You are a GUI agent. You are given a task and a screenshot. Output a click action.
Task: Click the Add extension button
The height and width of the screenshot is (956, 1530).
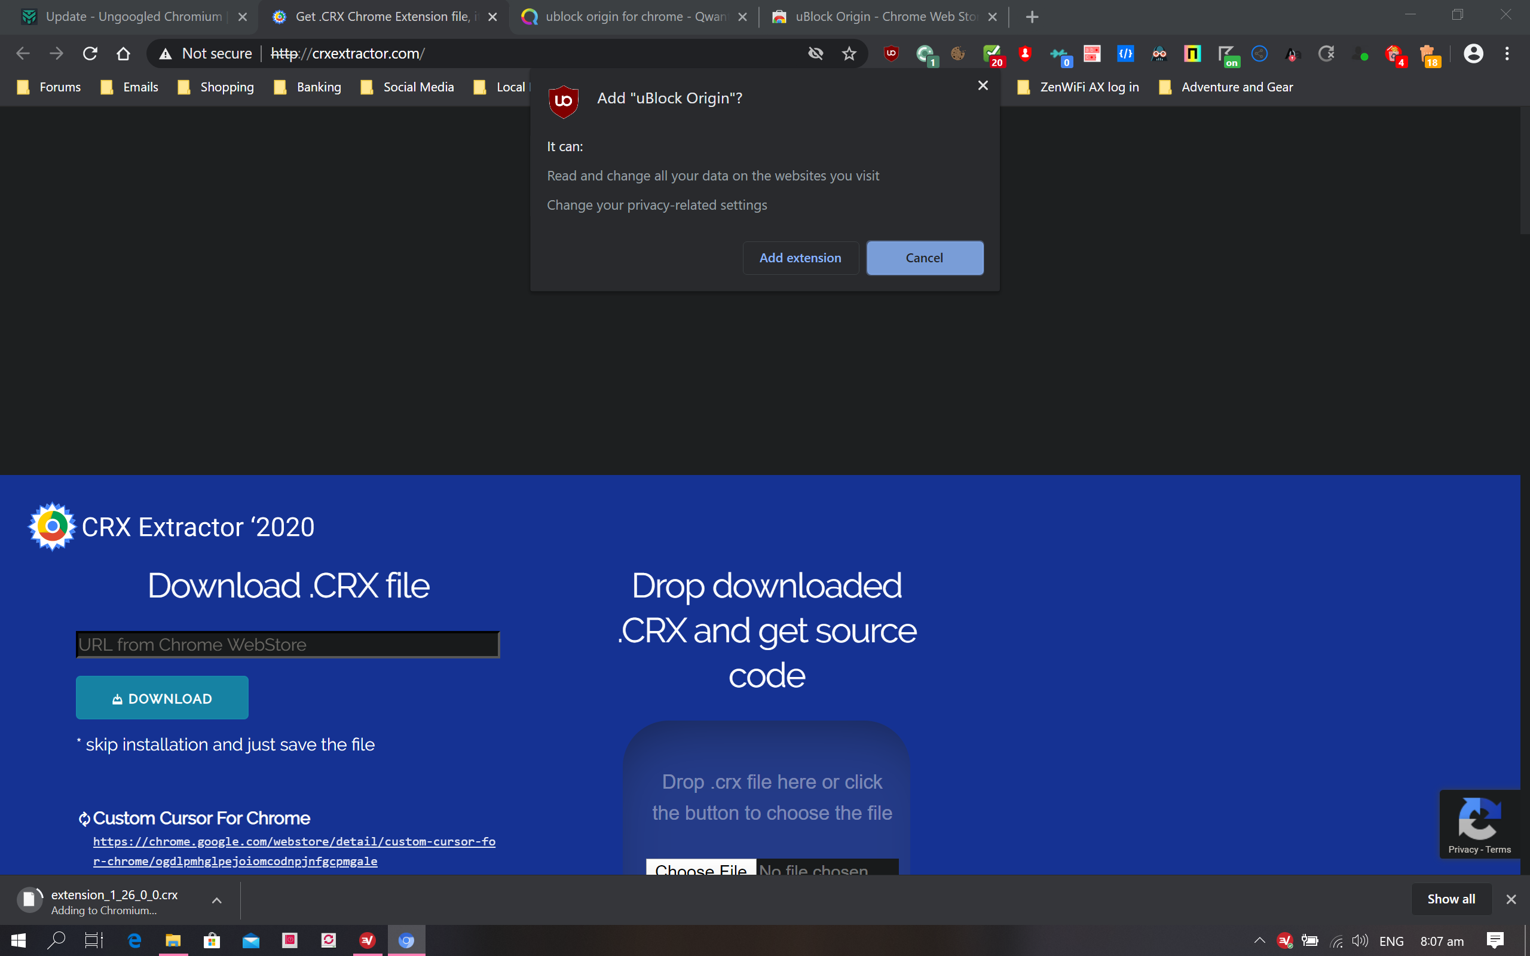click(x=800, y=258)
